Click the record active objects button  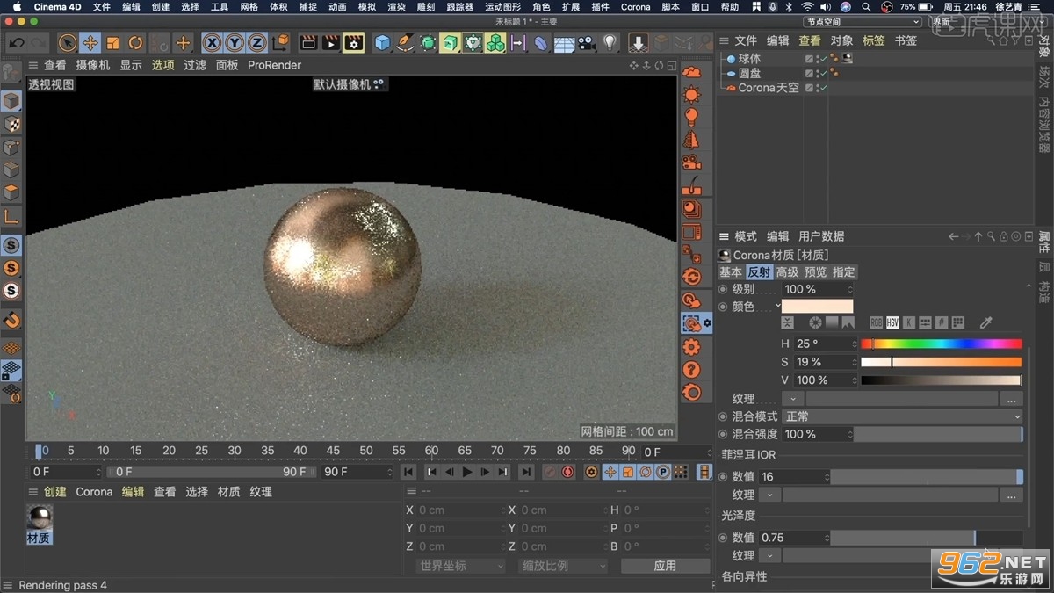[549, 472]
